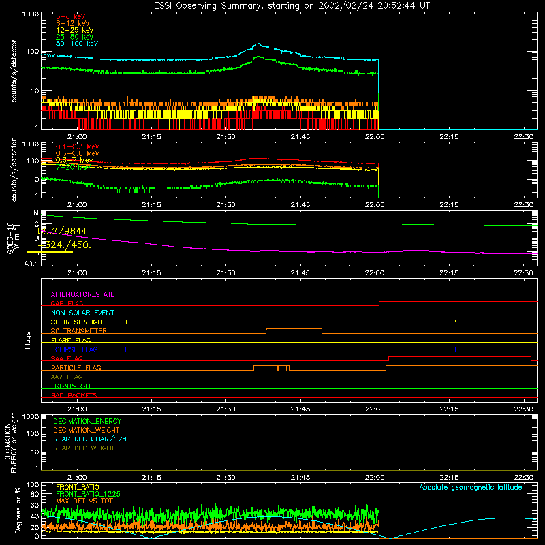Select the SC_TRANSMITTER flag label
The image size is (545, 545).
79,330
